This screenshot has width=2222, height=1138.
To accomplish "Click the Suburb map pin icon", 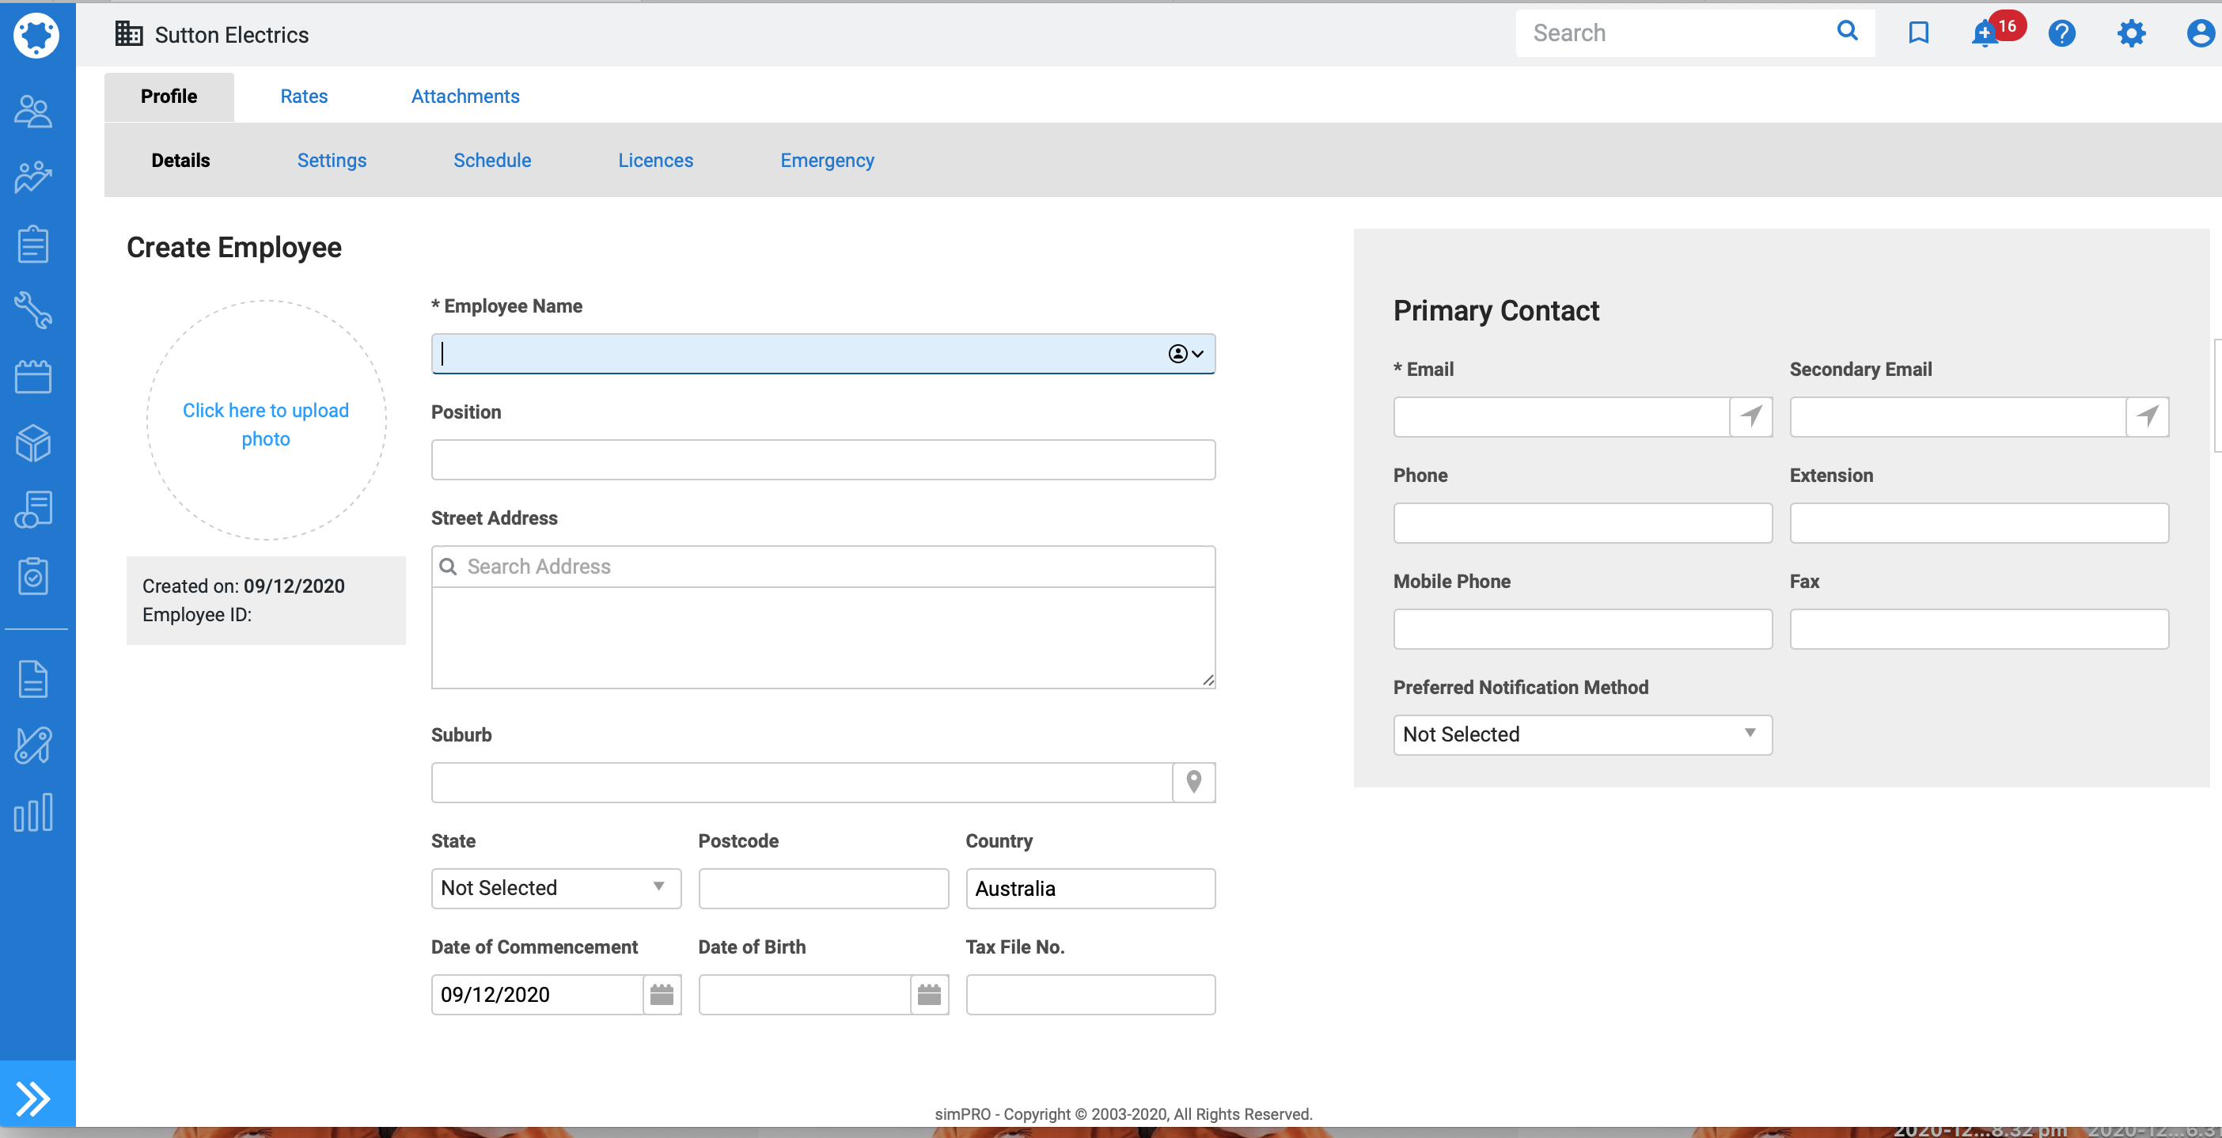I will (x=1194, y=782).
